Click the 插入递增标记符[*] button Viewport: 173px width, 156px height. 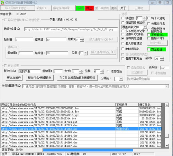click(101, 39)
